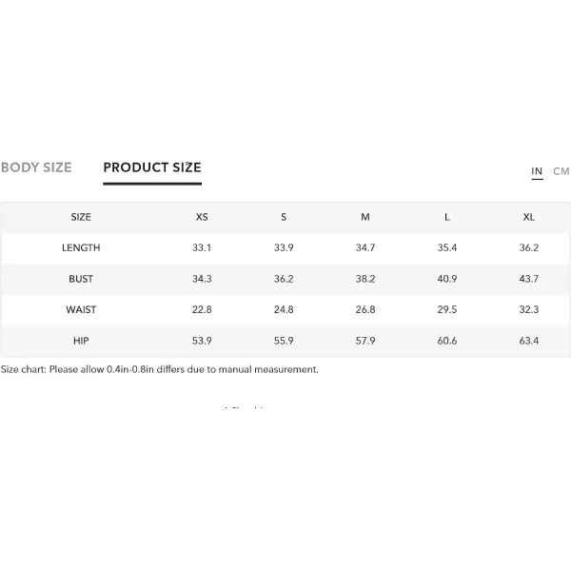
Task: Click the HIP row label
Action: point(81,341)
